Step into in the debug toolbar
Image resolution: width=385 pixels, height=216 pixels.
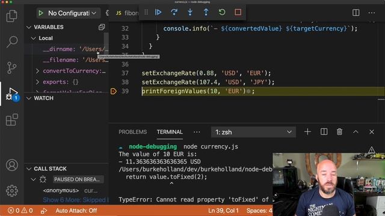click(190, 12)
